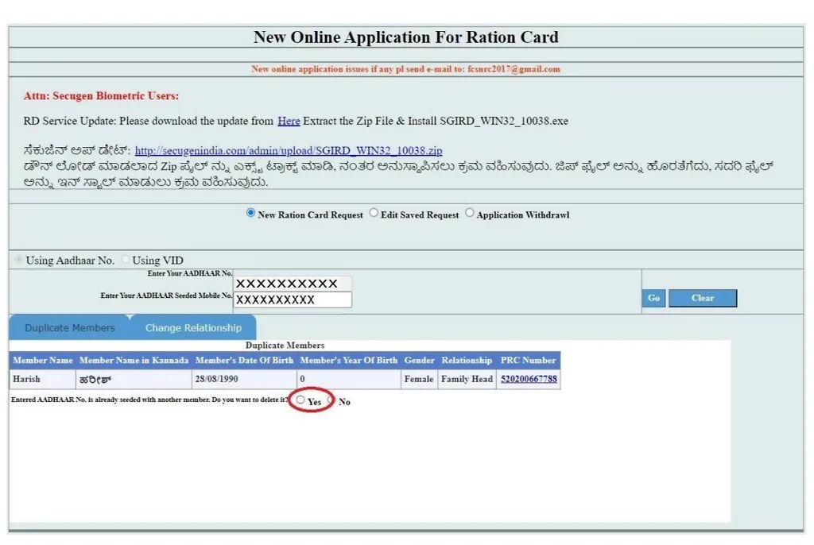Image resolution: width=814 pixels, height=545 pixels.
Task: Open the Here download link
Action: (x=289, y=121)
